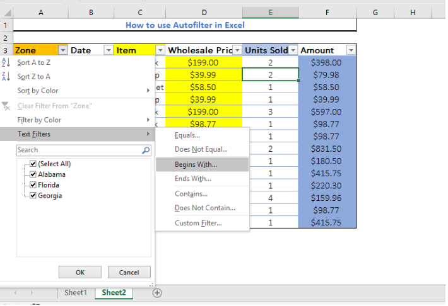Click the Select All corner triangle
The height and width of the screenshot is (306, 448).
(x=7, y=13)
